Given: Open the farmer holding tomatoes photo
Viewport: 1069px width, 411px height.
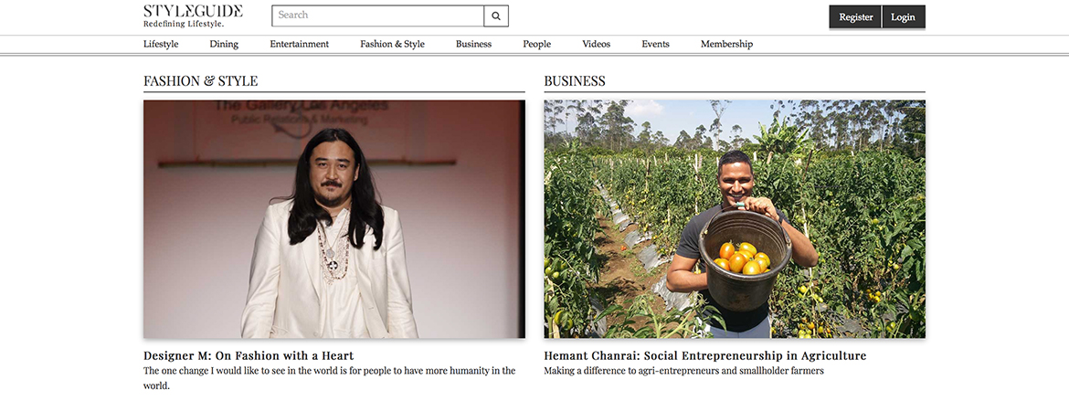Looking at the screenshot, I should (735, 219).
